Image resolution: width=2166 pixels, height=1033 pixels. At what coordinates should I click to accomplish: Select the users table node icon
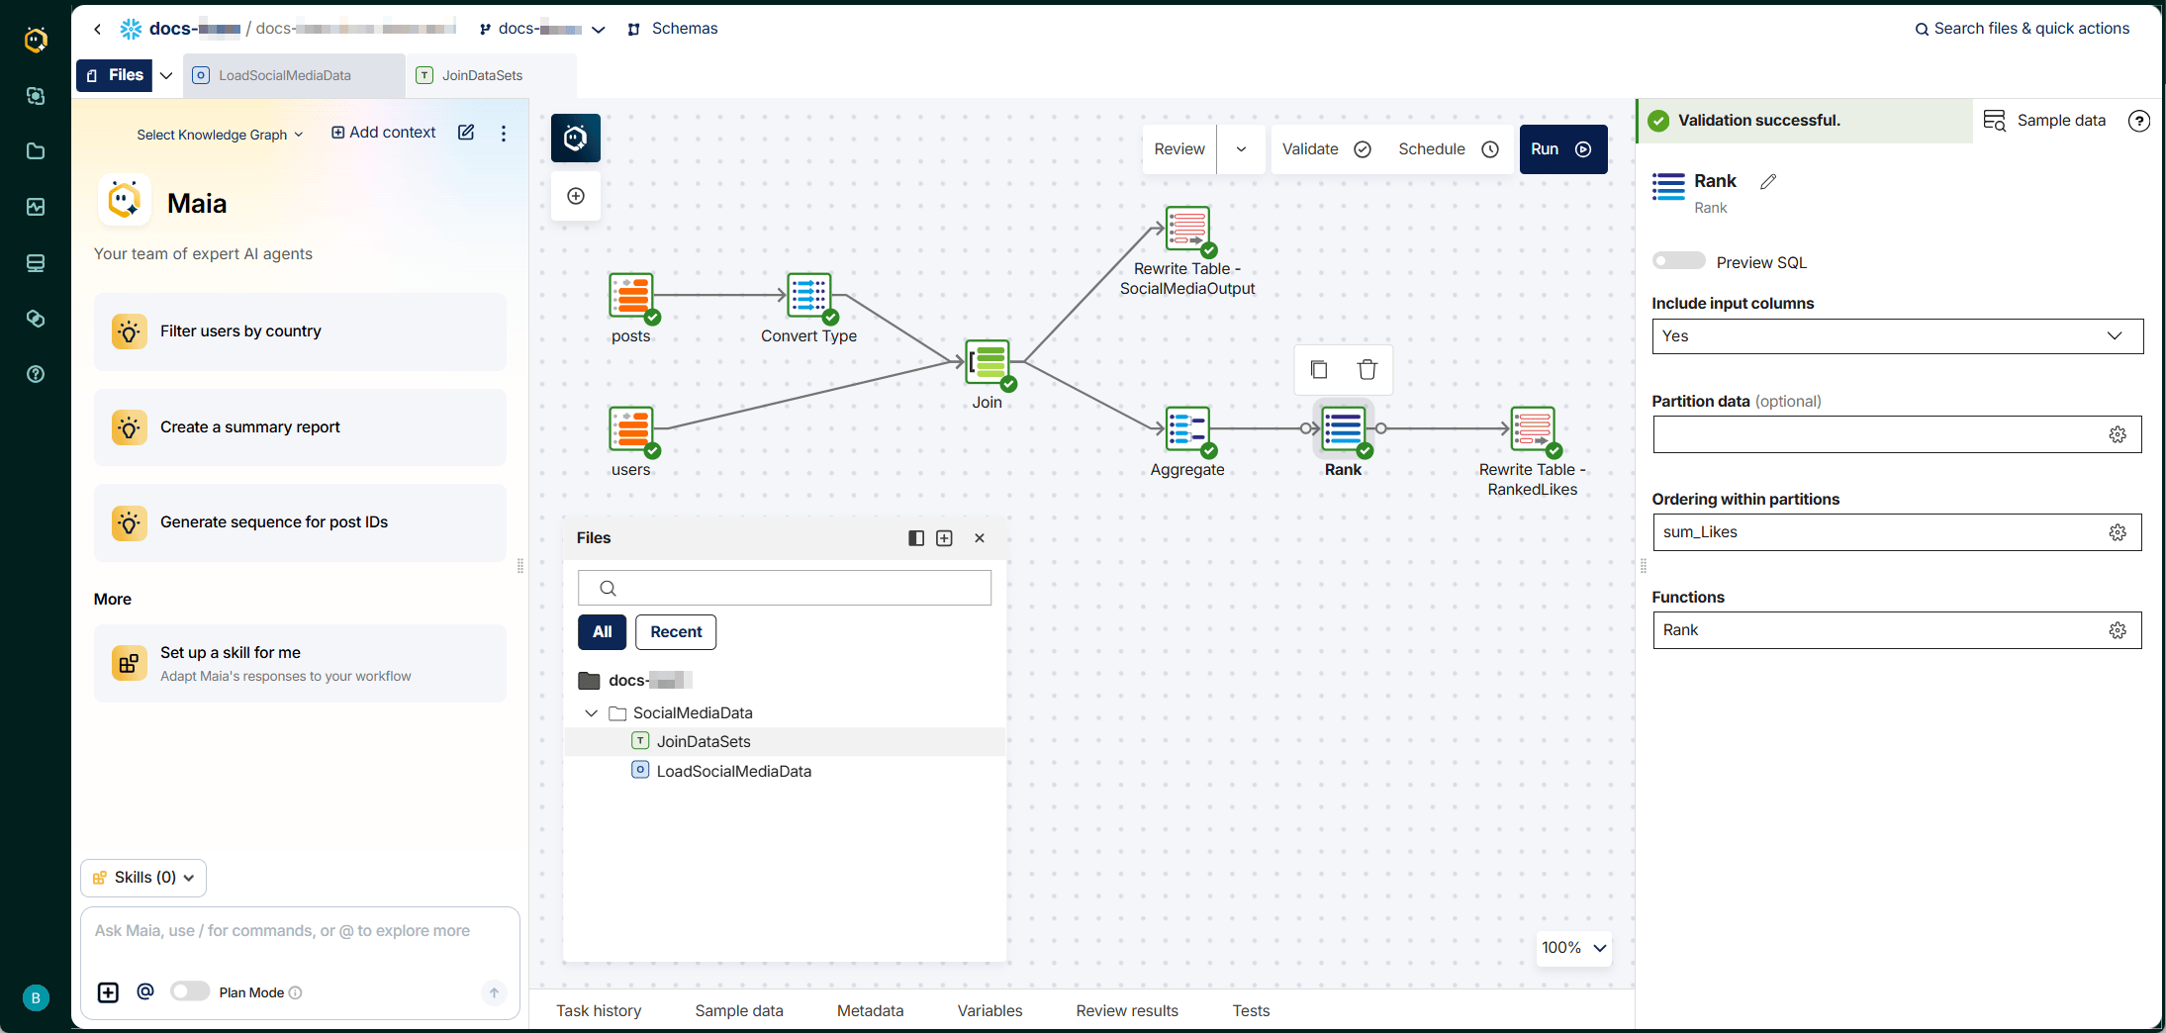coord(631,429)
